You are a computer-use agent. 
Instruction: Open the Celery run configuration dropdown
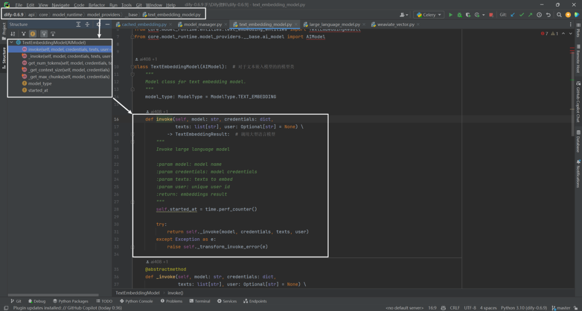tap(429, 15)
